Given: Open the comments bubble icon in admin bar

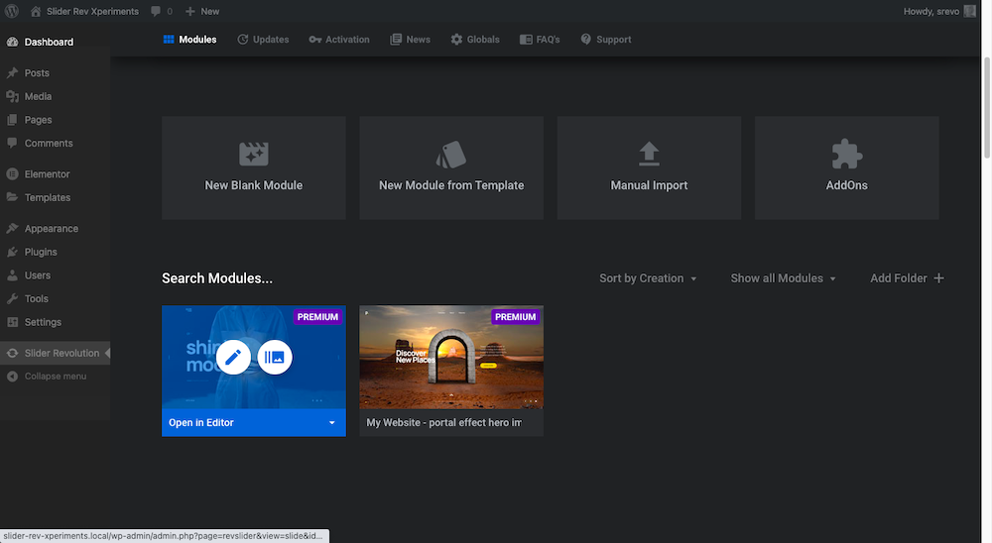Looking at the screenshot, I should [156, 11].
